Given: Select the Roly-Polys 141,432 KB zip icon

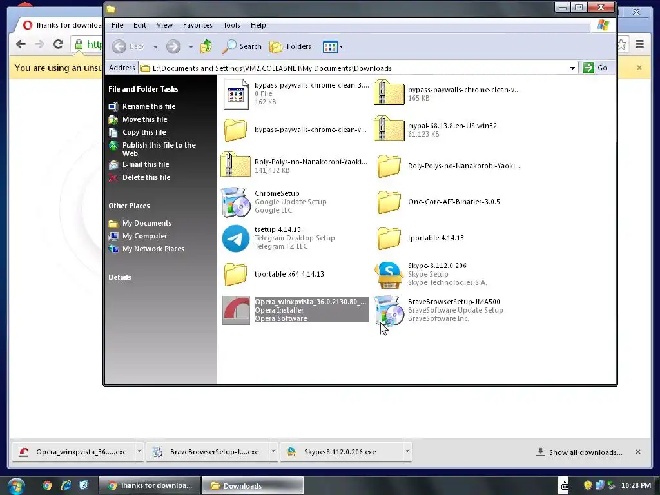Looking at the screenshot, I should tap(236, 165).
